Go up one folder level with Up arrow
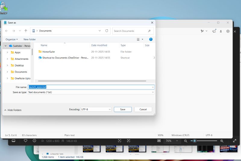 point(26,31)
